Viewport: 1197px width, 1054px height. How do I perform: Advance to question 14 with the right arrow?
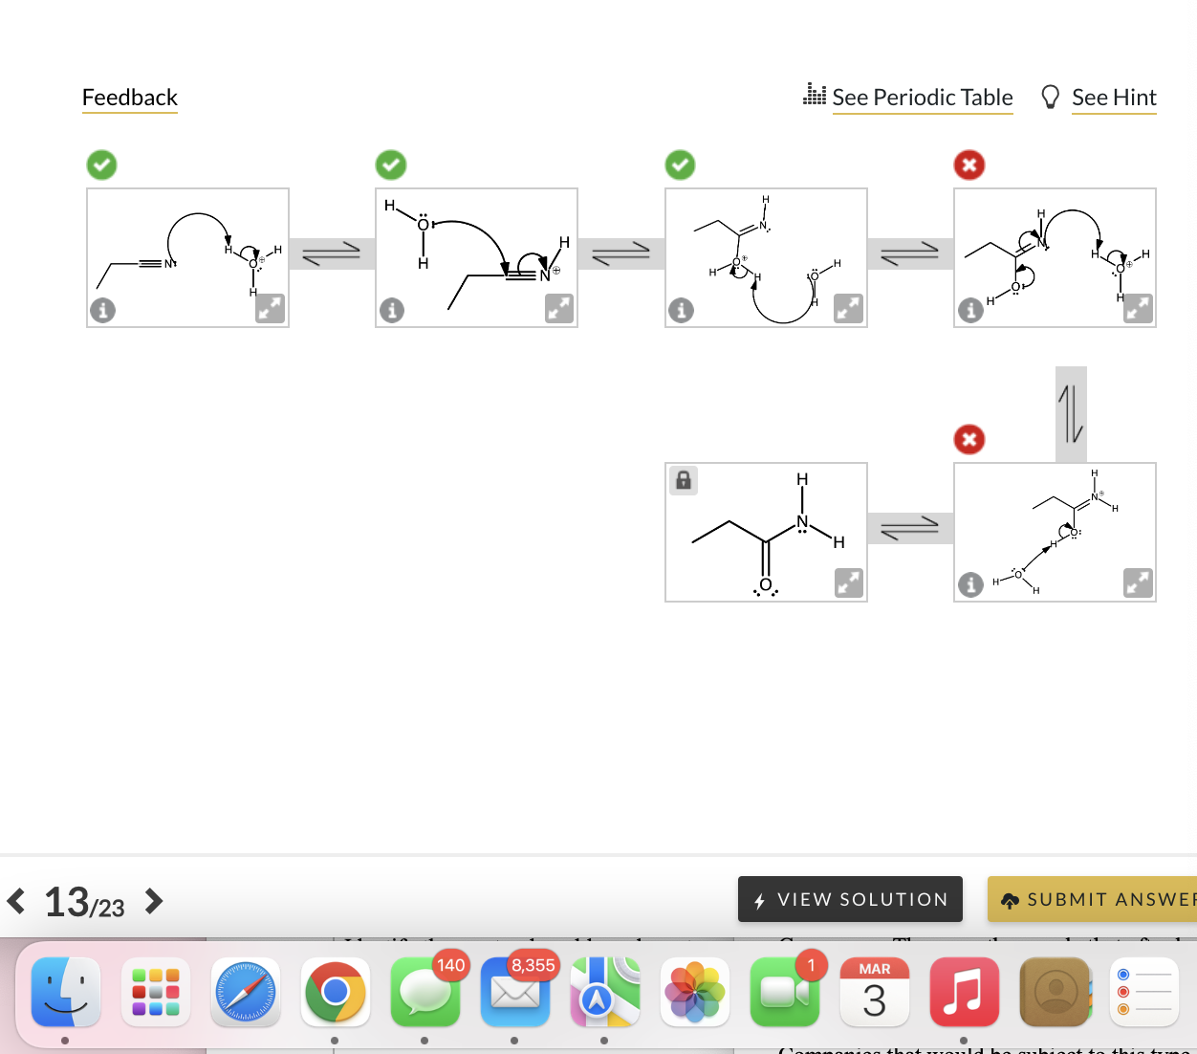[153, 899]
